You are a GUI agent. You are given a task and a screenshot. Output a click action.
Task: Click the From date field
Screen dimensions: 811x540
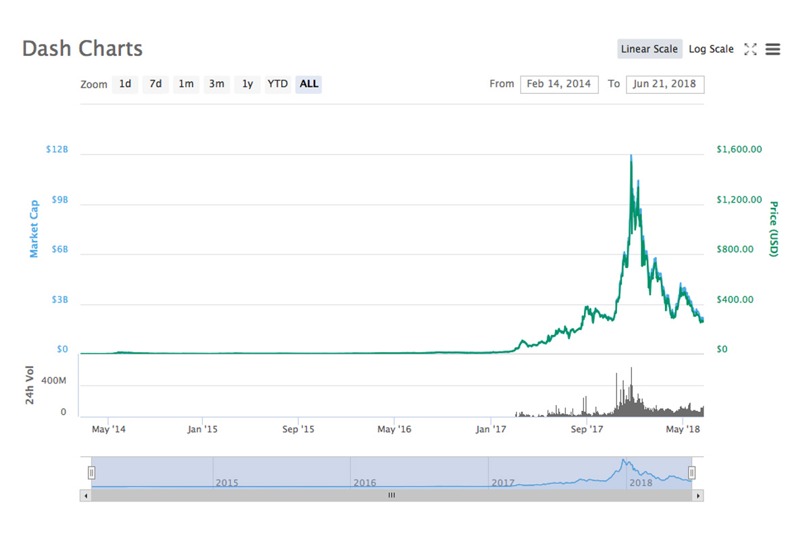pos(559,84)
